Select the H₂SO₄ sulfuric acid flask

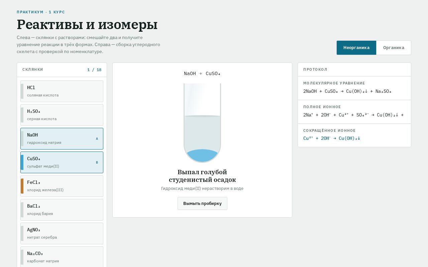click(62, 115)
